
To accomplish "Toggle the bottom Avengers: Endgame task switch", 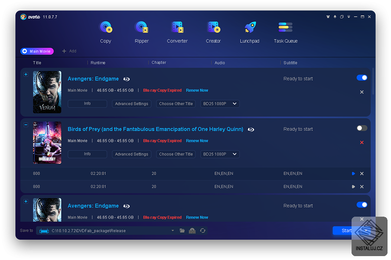I will 362,205.
